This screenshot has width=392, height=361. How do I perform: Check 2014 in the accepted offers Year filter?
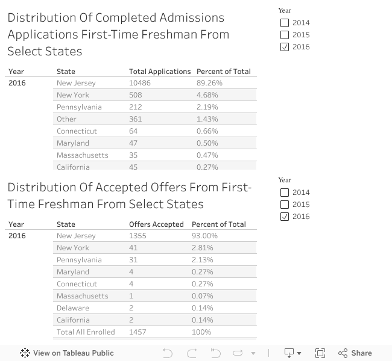285,193
